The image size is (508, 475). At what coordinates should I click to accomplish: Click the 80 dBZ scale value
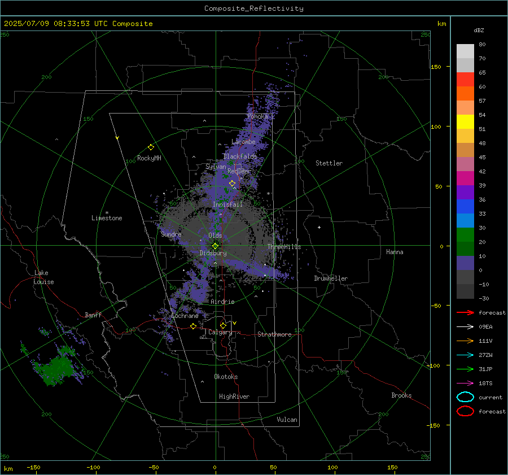(482, 45)
